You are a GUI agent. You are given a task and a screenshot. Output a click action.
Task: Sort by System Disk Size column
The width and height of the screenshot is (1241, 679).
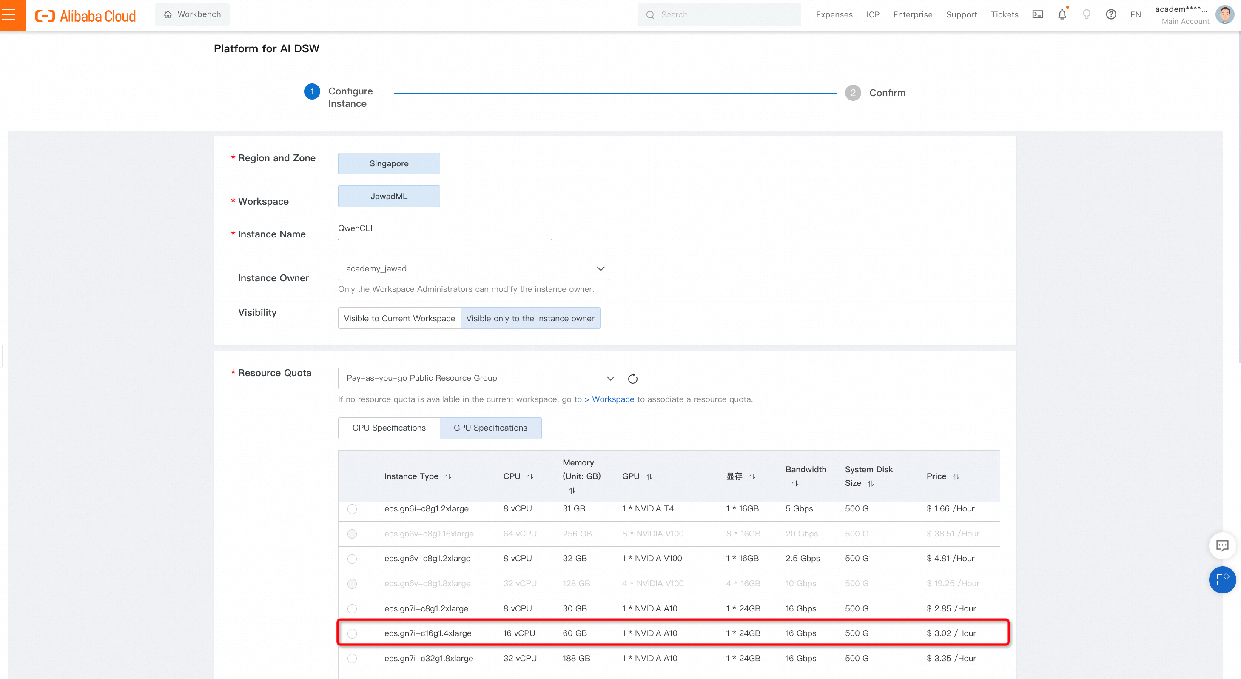pos(871,483)
